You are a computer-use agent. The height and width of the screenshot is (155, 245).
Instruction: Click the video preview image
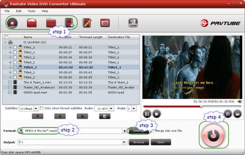pos(192,67)
